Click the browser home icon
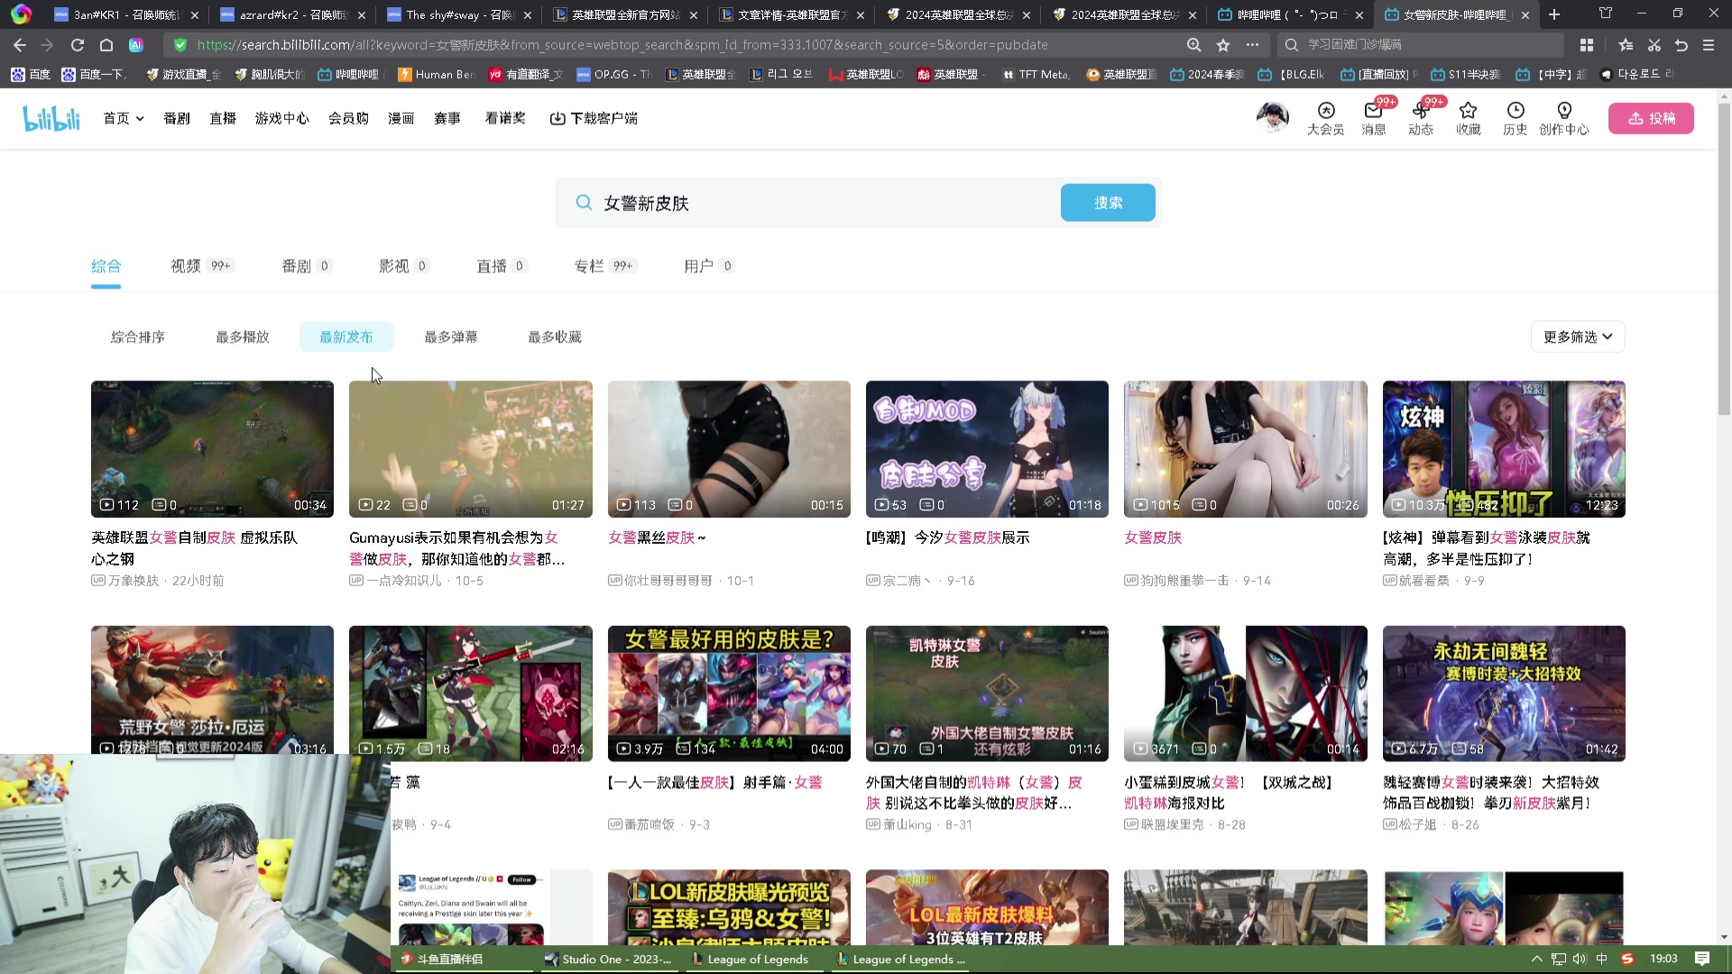The width and height of the screenshot is (1732, 974). pos(106,44)
